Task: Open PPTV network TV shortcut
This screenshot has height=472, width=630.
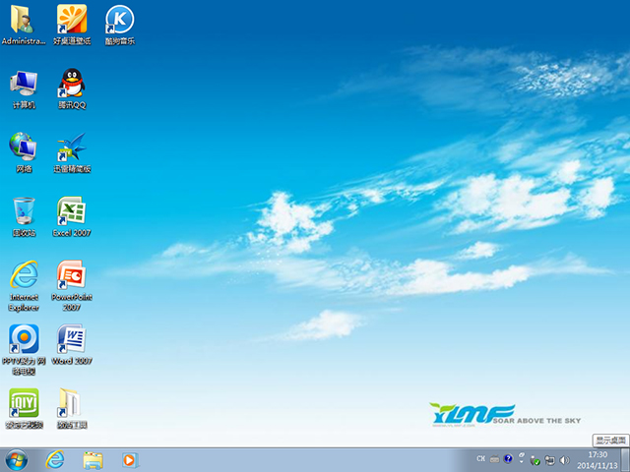Action: [x=23, y=339]
